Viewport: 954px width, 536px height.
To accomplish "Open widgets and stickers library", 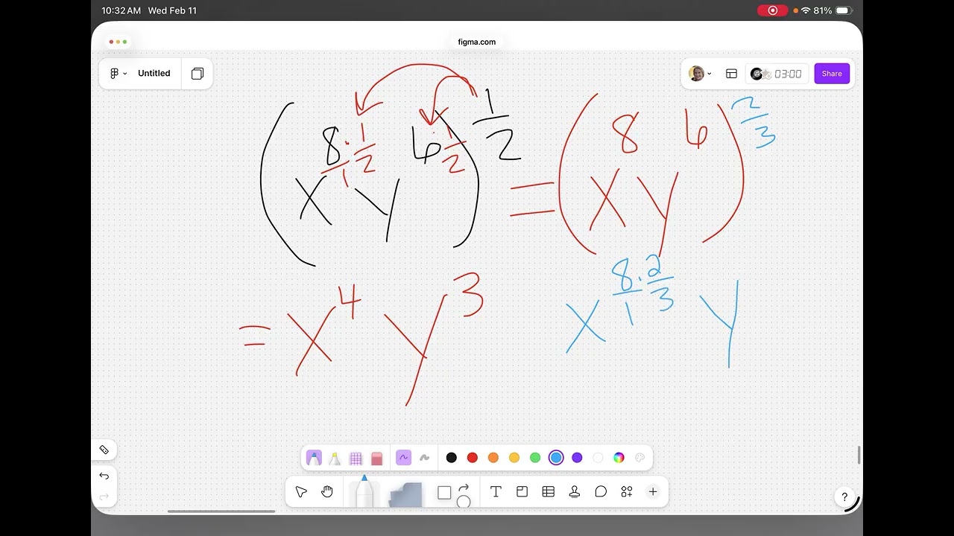I will tap(627, 491).
